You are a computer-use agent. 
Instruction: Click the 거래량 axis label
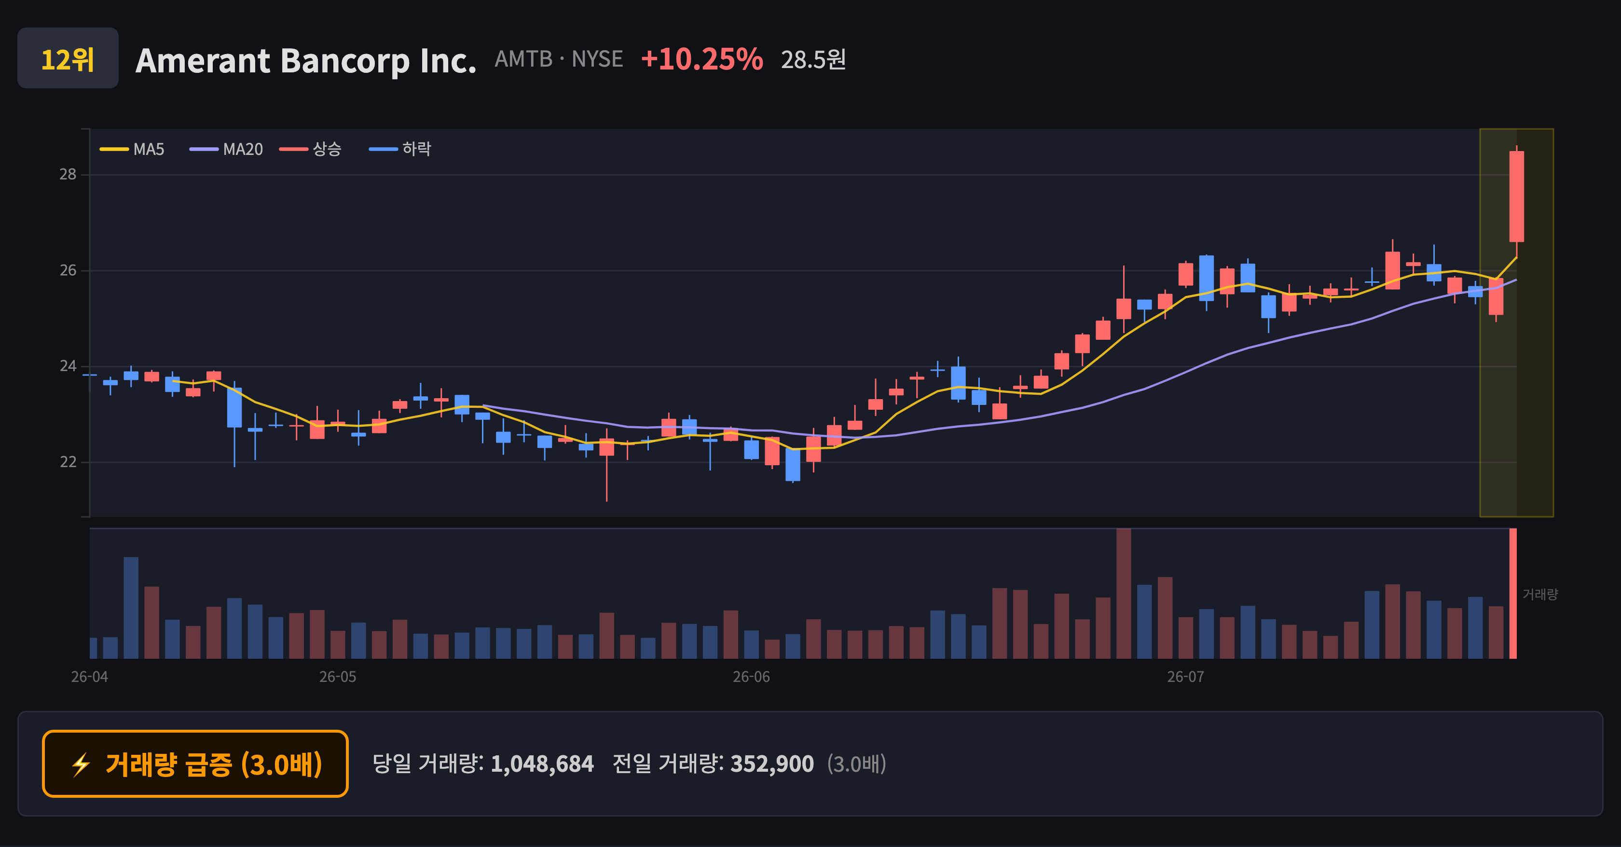[x=1540, y=594]
